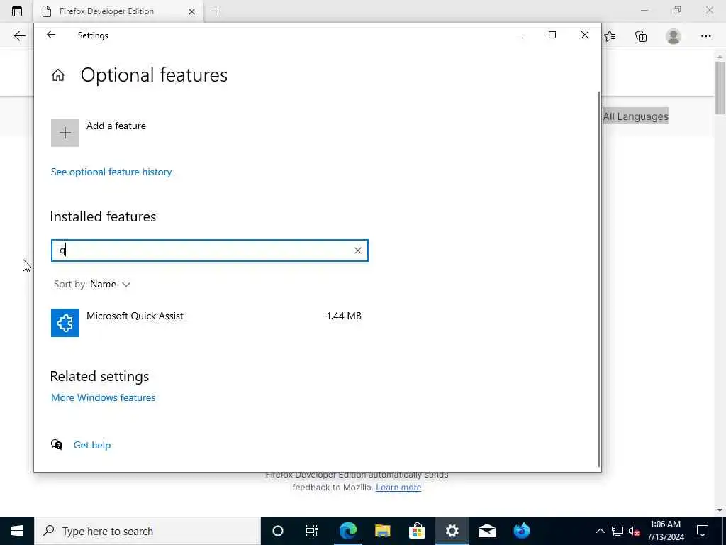Focus the installed features search field
726x545 pixels.
[210, 251]
